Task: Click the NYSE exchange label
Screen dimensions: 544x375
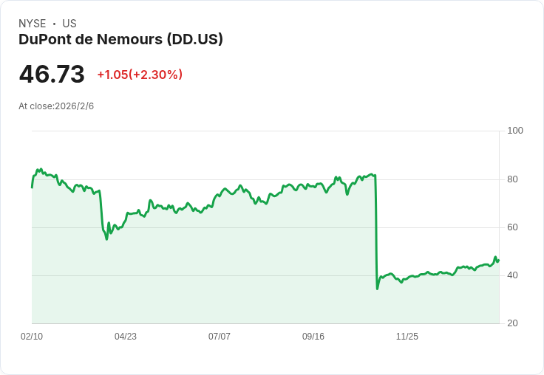Action: (33, 24)
